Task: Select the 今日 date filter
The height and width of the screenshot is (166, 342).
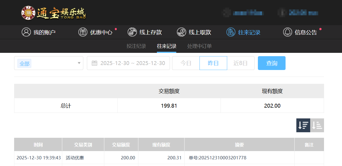Action: [x=186, y=63]
